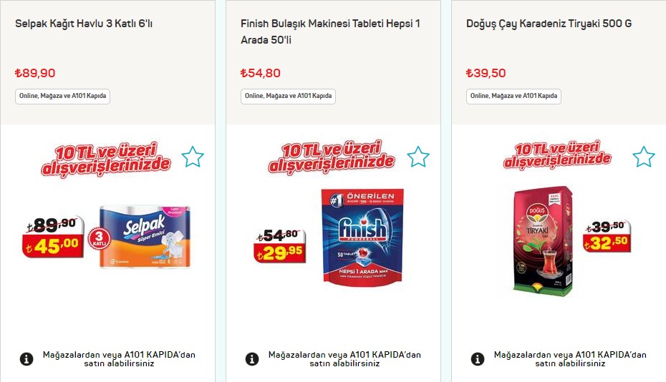Viewport: 666px width, 382px height.
Task: Click the ₺89,90 price for Selpak
Action: tap(35, 73)
